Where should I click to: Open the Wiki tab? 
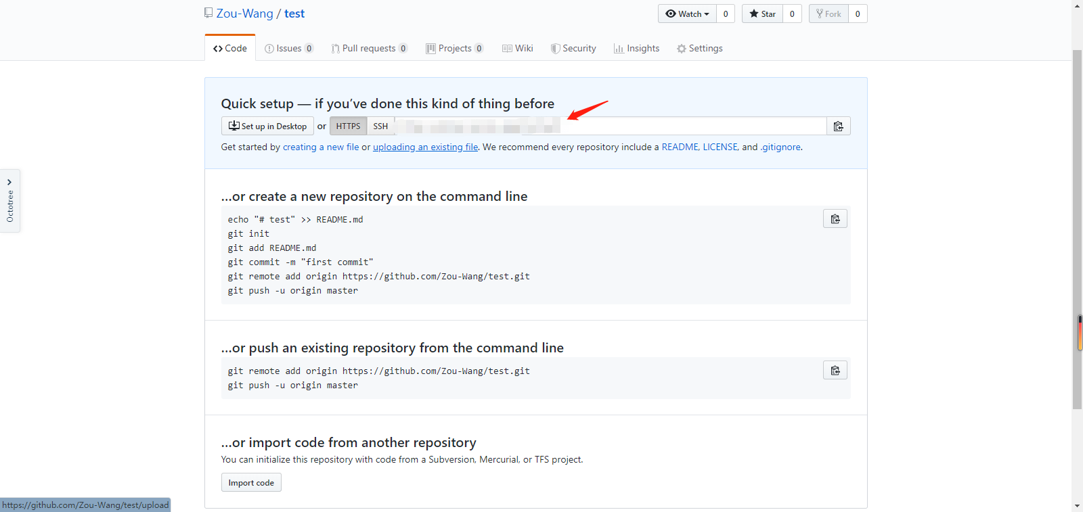518,48
